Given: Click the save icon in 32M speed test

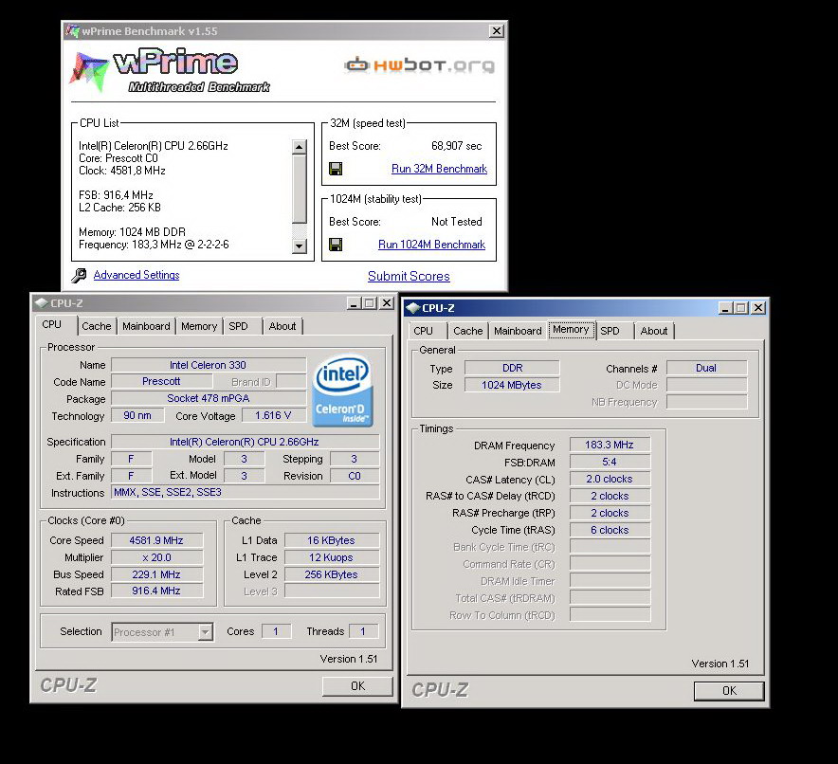Looking at the screenshot, I should pyautogui.click(x=336, y=169).
